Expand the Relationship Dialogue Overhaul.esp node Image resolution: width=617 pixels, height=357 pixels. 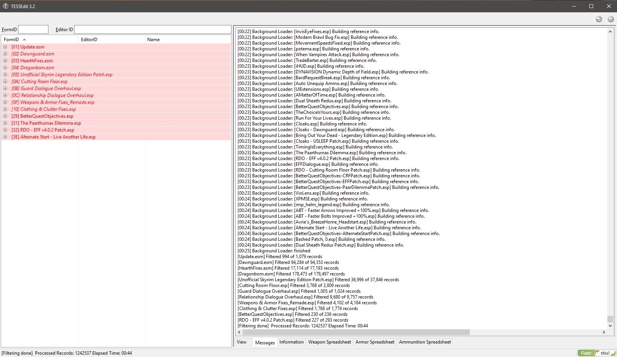(x=5, y=95)
